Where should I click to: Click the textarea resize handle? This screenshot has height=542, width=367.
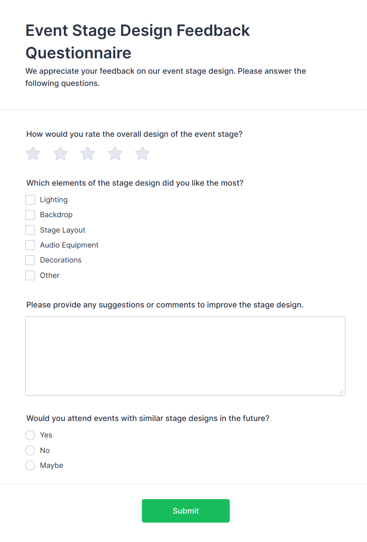[x=342, y=392]
